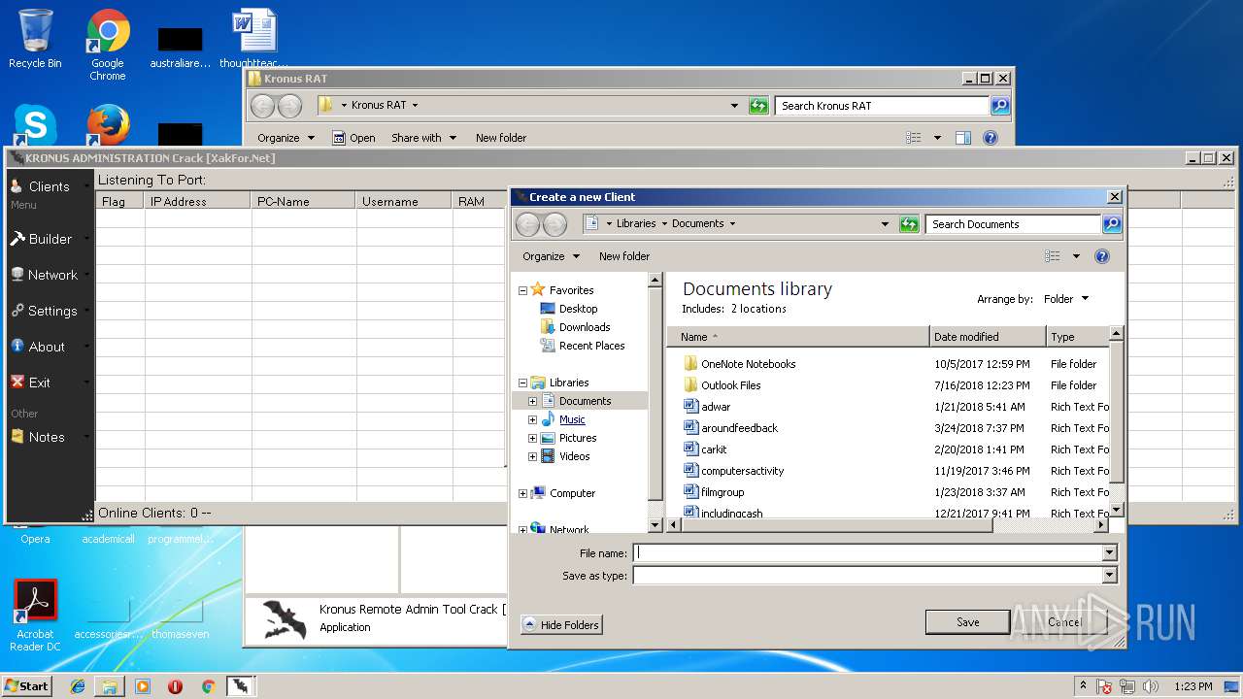1243x699 pixels.
Task: Select the aroundfeedback document
Action: tap(739, 428)
